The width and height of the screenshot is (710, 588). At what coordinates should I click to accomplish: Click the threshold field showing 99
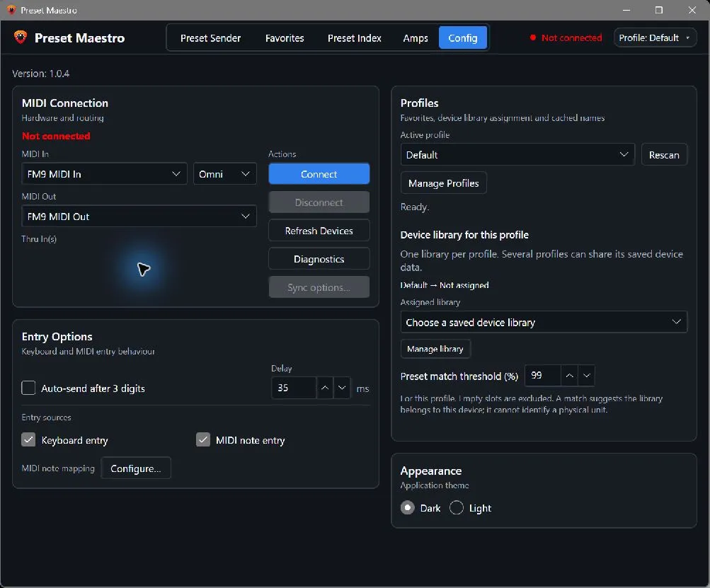click(542, 376)
